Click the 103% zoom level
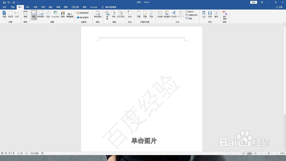286x161 pixels. [x=282, y=153]
